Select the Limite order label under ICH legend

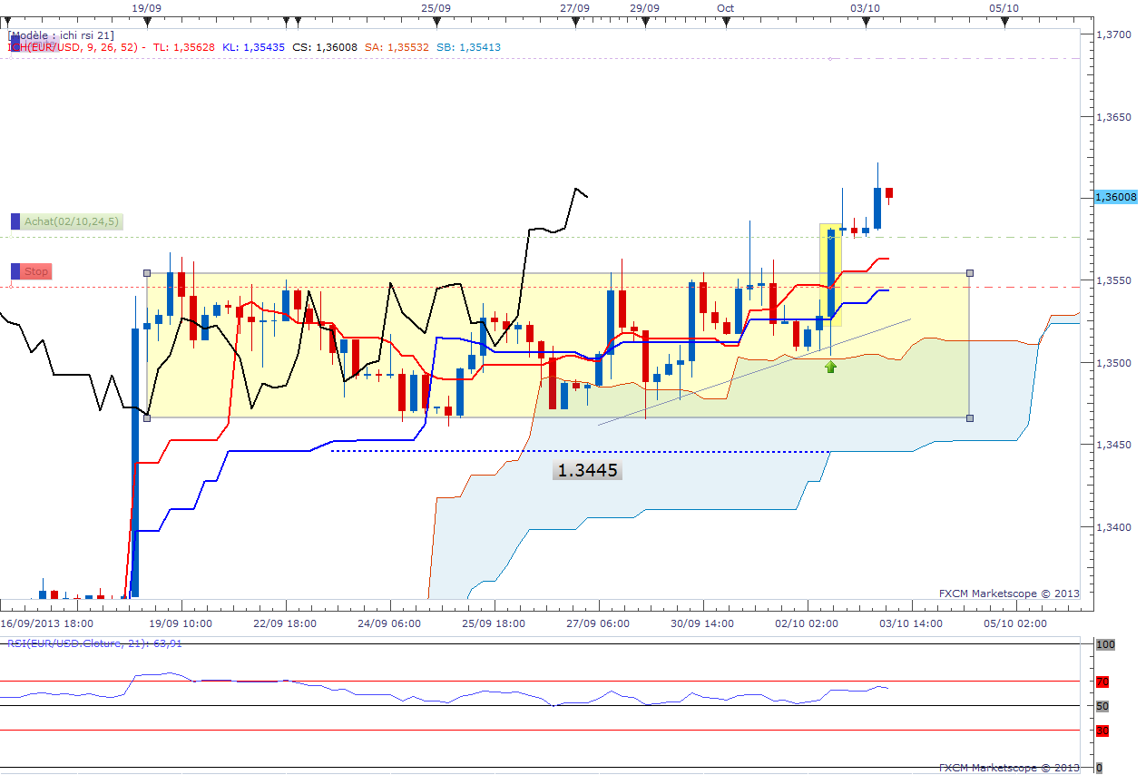(34, 44)
